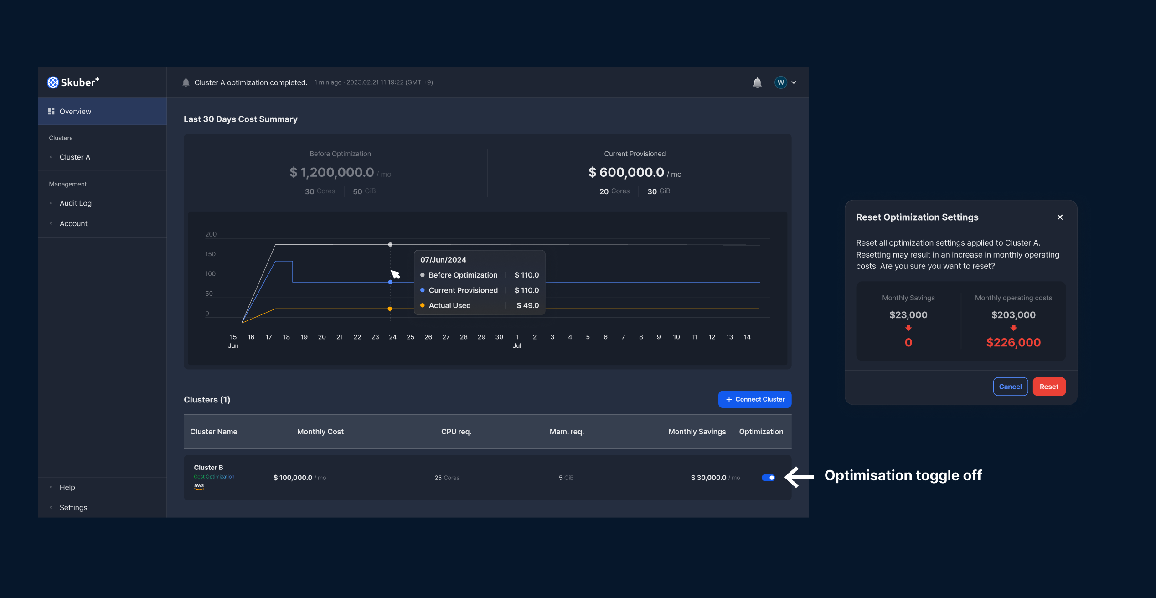1156x598 pixels.
Task: Click the Overview grid icon in sidebar
Action: pos(51,112)
